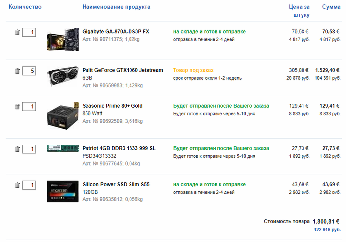This screenshot has height=242, width=346.
Task: Click the trash icon next to Seasonic Prime
Action: pyautogui.click(x=17, y=107)
